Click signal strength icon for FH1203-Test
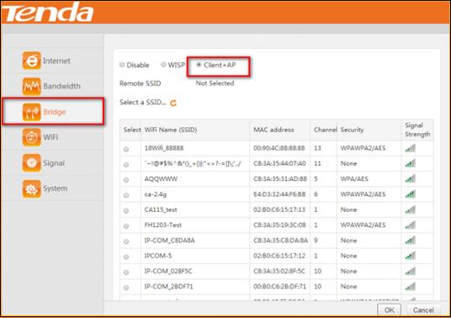Image resolution: width=451 pixels, height=318 pixels. pos(411,225)
